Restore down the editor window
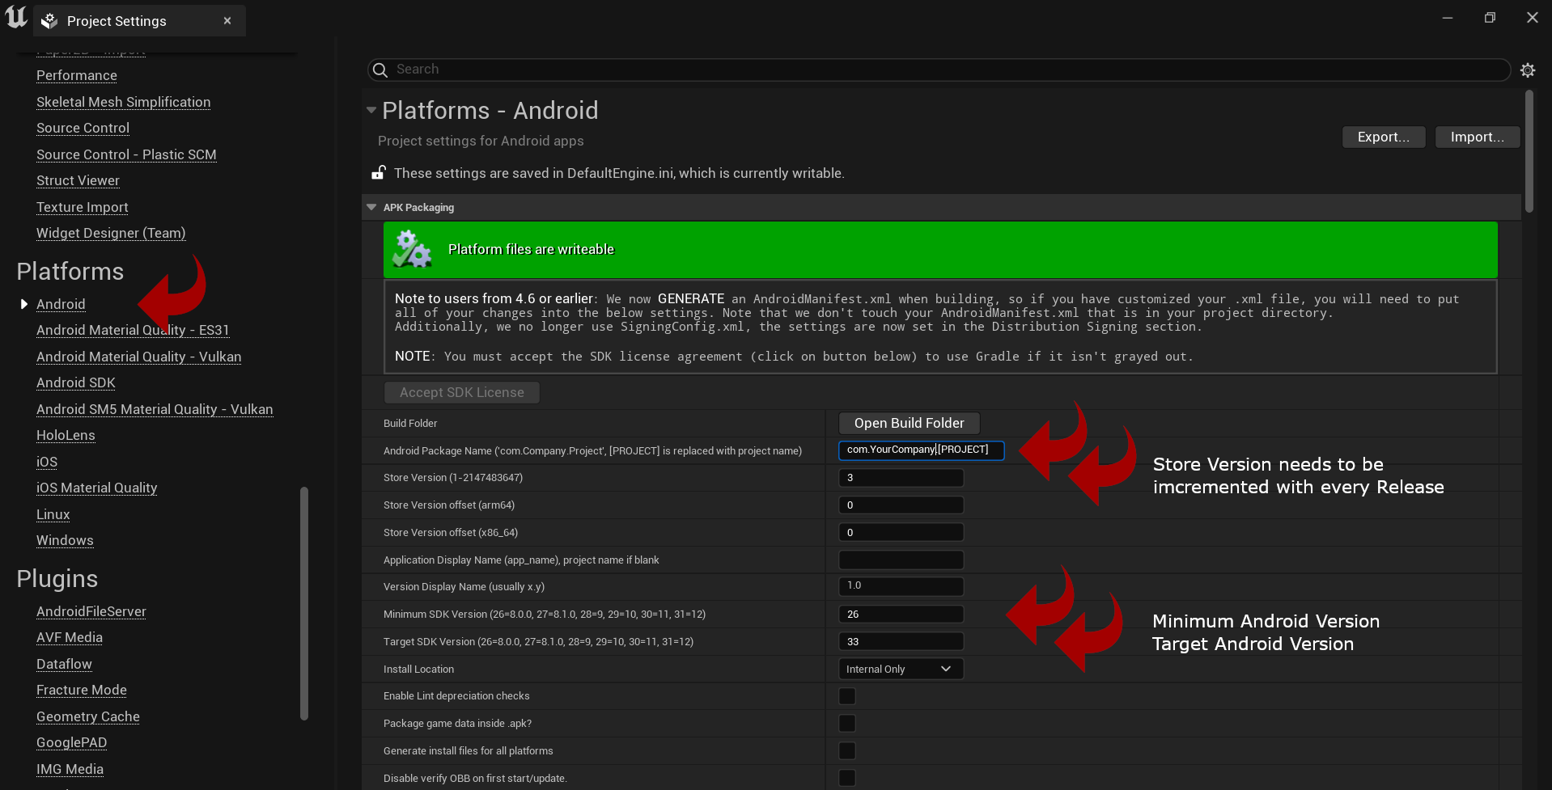This screenshot has height=790, width=1552. (x=1490, y=18)
